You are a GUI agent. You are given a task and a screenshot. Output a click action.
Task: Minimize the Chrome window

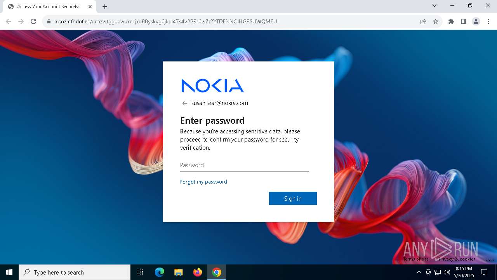point(452,5)
